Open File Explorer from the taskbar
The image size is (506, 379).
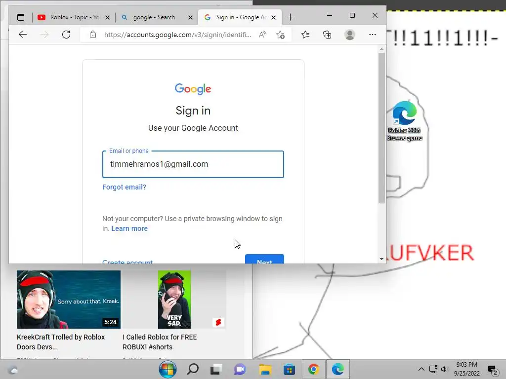point(265,369)
